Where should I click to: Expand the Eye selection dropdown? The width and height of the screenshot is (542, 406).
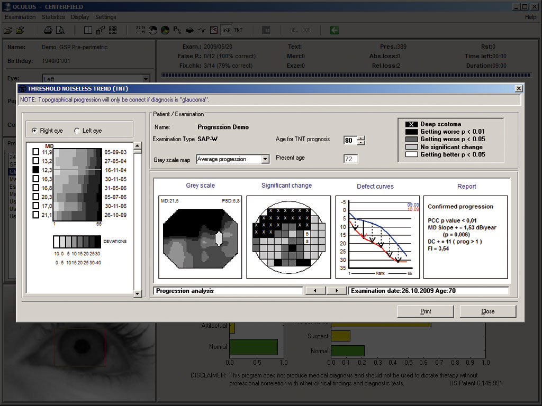(x=146, y=79)
